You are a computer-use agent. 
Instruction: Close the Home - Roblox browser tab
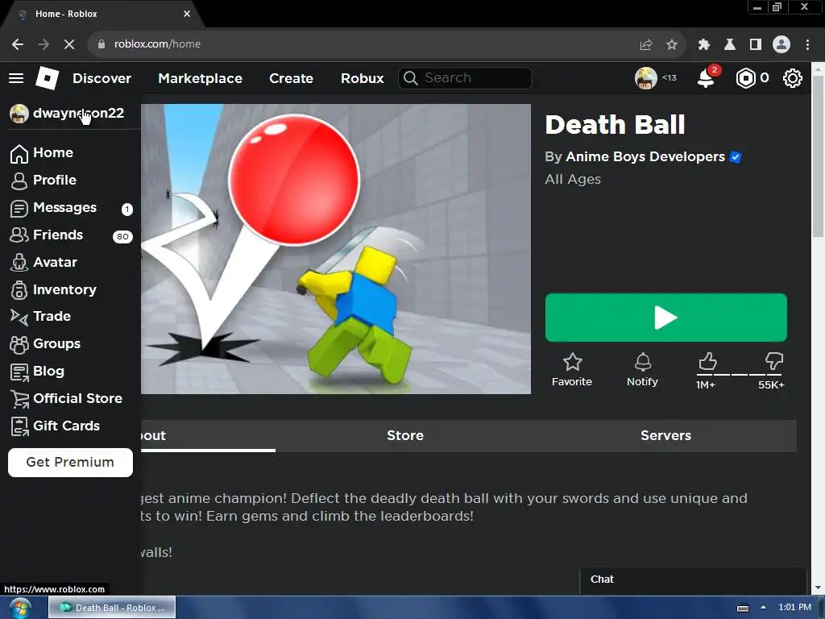pyautogui.click(x=187, y=14)
